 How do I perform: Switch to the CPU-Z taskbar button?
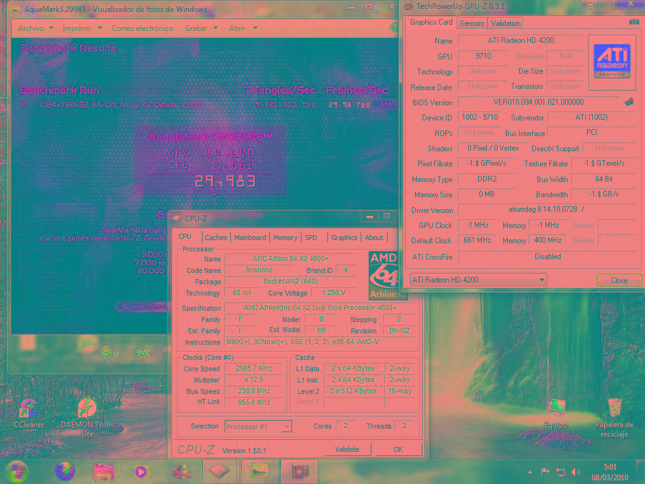(x=220, y=471)
